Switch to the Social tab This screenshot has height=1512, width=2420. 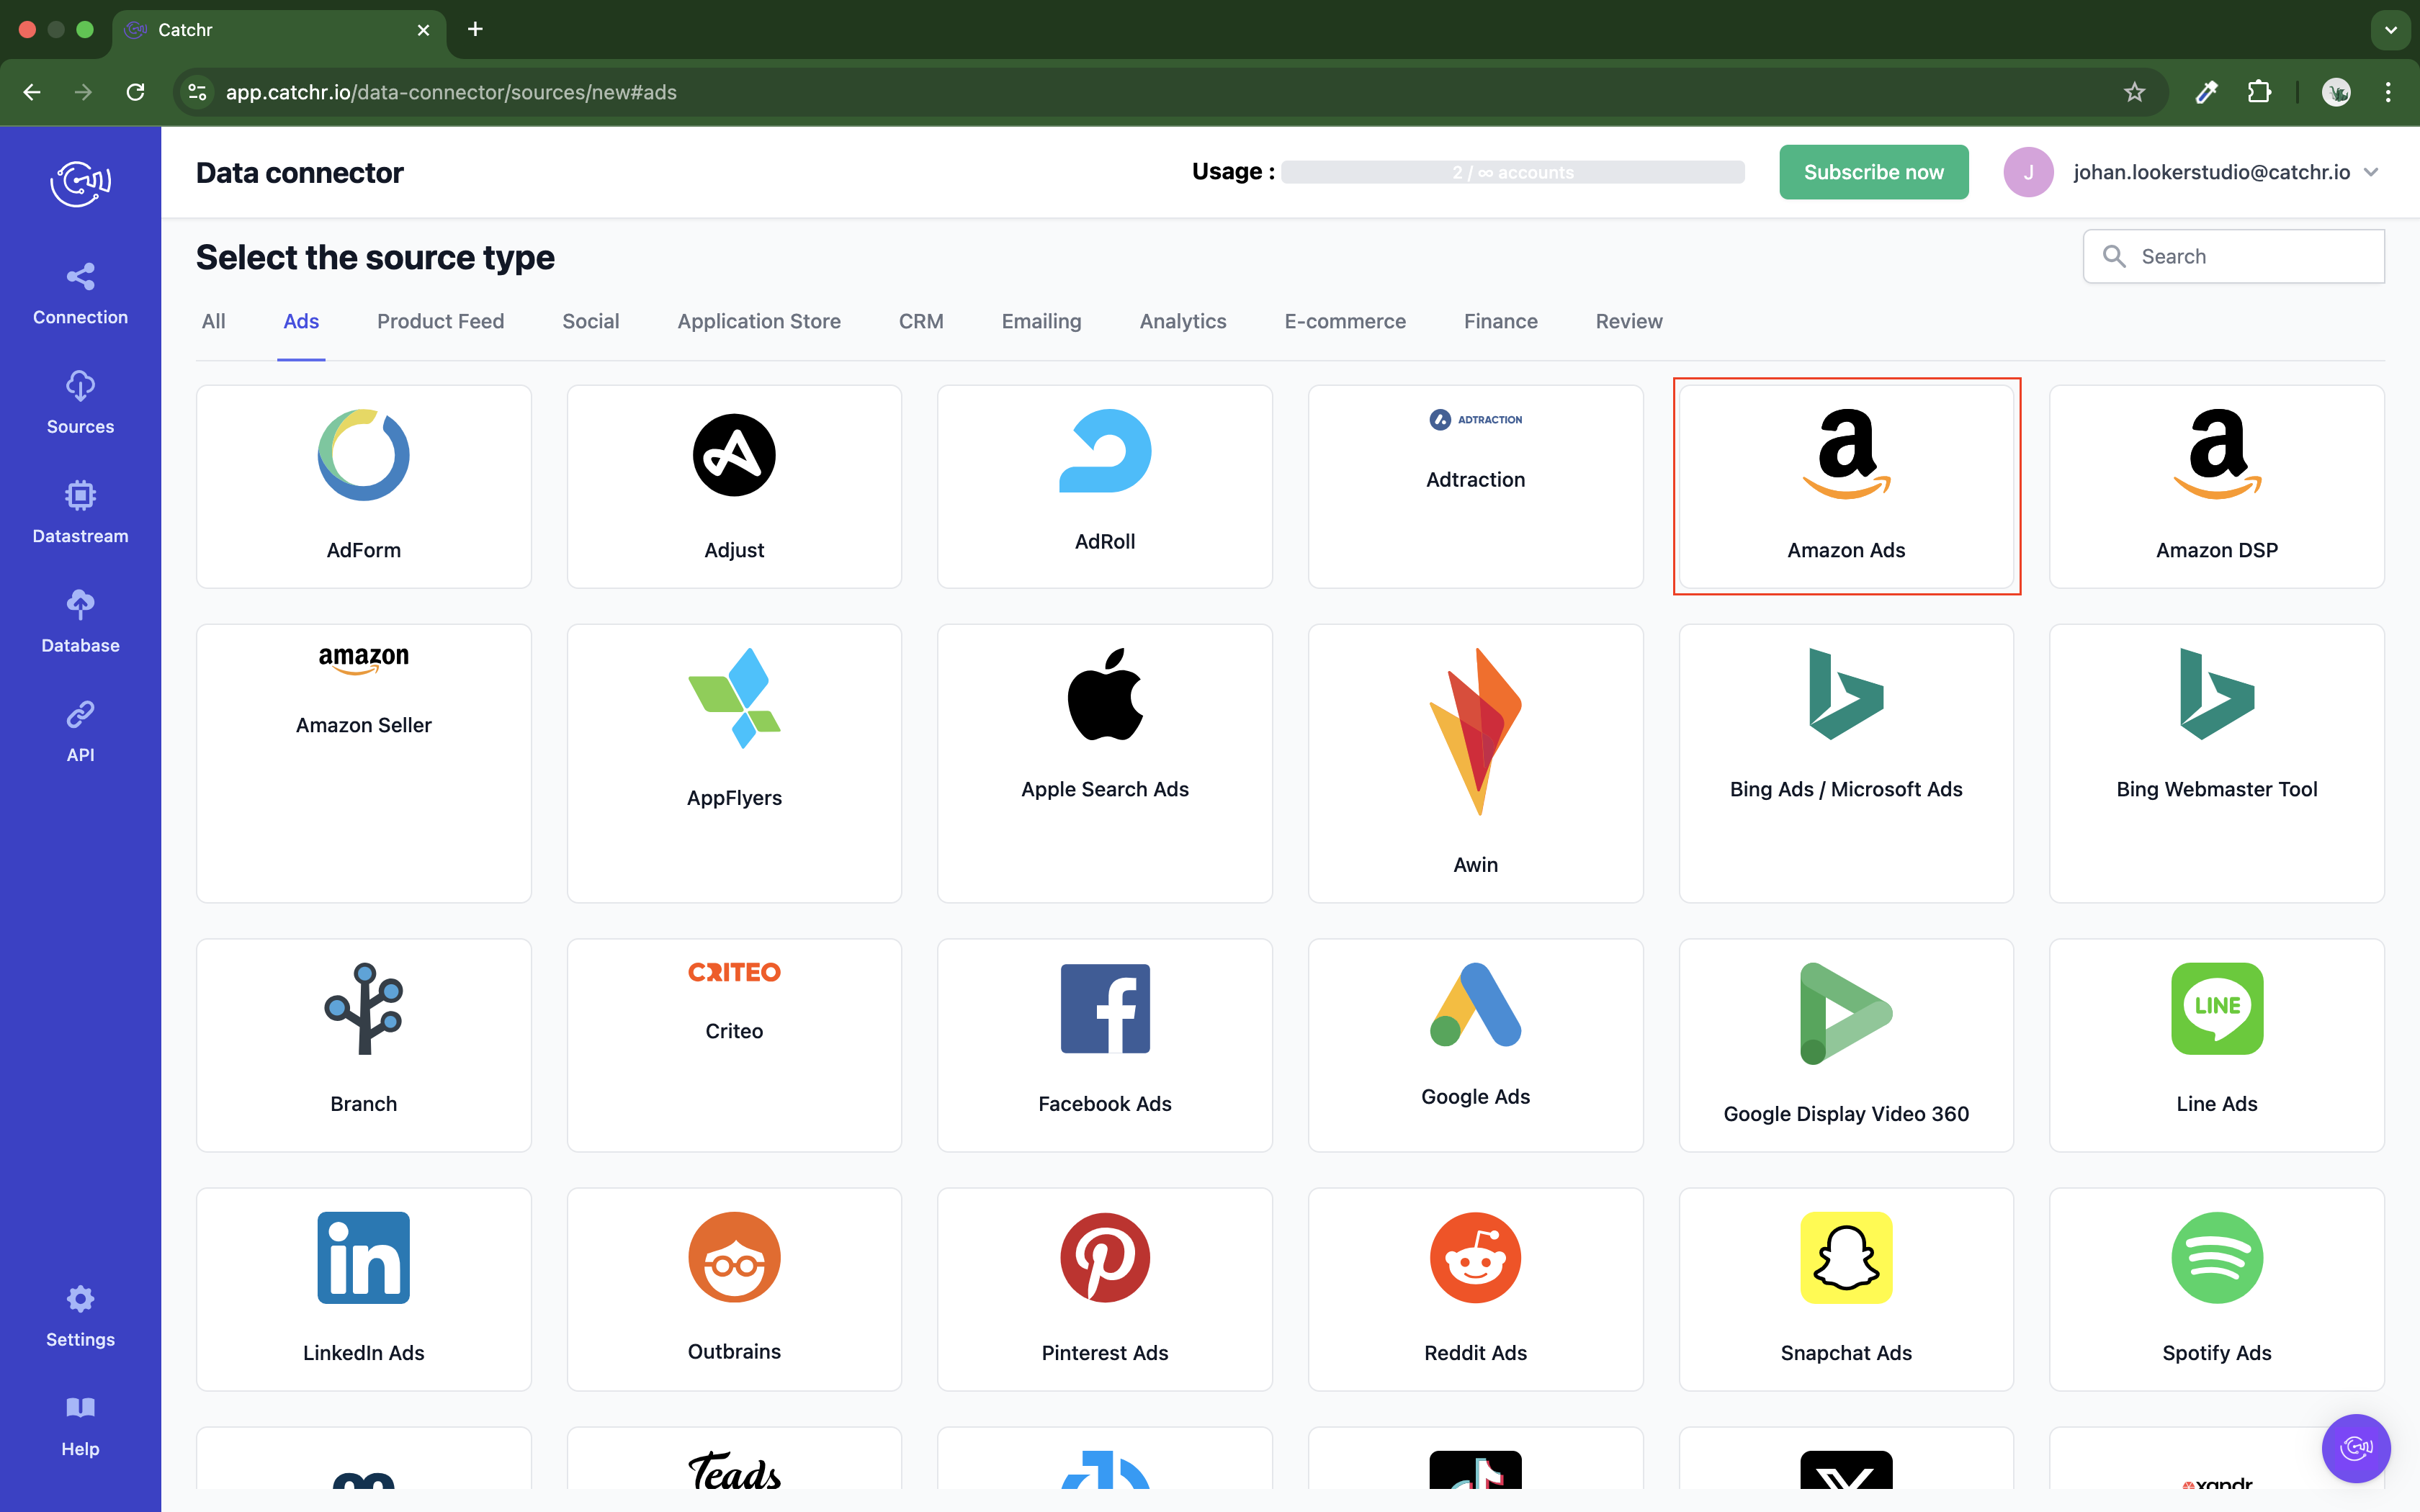click(590, 321)
